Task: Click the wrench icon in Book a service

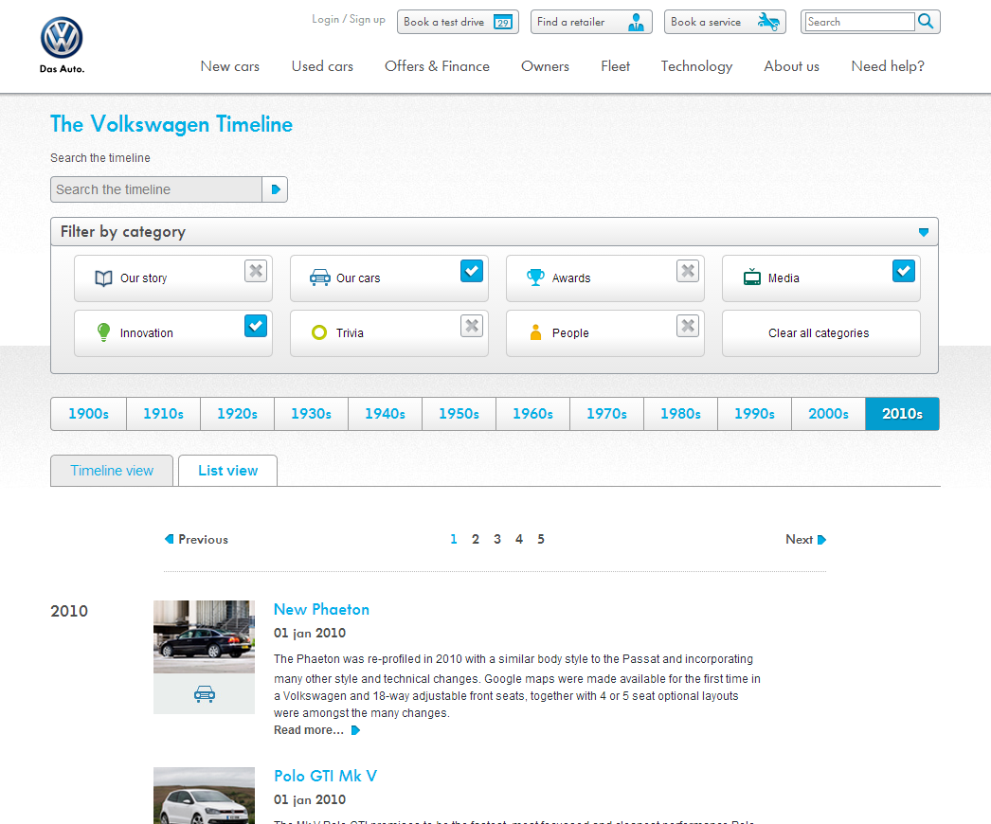Action: [x=768, y=22]
